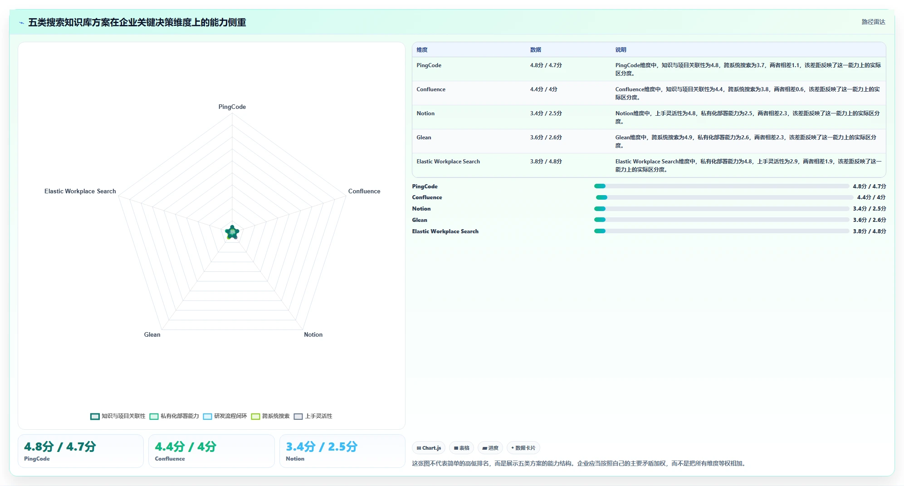This screenshot has height=486, width=904.
Task: Click the 进度 tag chip
Action: click(490, 448)
